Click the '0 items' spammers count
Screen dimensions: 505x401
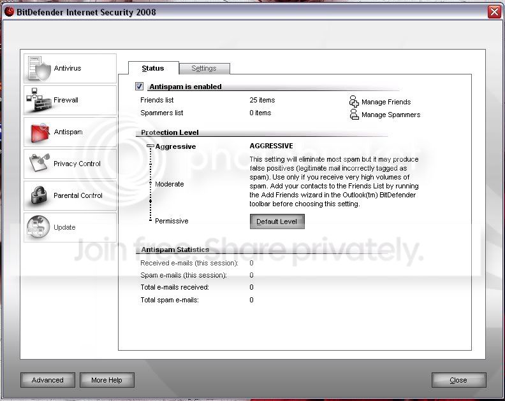tap(260, 113)
